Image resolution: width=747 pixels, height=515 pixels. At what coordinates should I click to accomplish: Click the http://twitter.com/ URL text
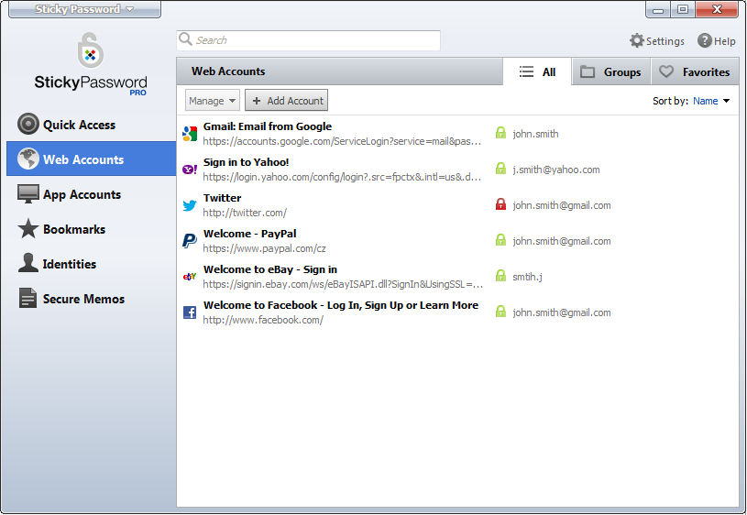[245, 213]
